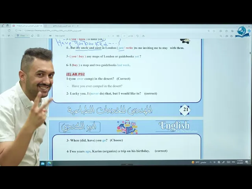The height and width of the screenshot is (189, 252).
Task: Click the sentence '6- I (buy) a map'
Action: (x=98, y=65)
